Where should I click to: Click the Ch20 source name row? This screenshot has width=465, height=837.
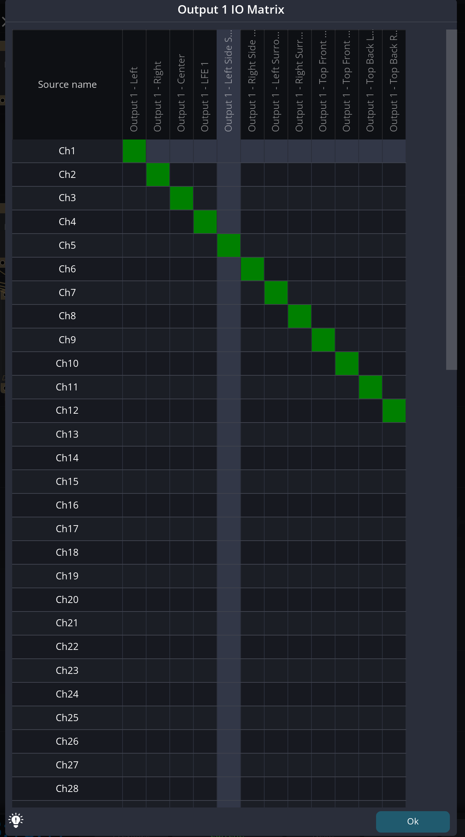coord(67,600)
